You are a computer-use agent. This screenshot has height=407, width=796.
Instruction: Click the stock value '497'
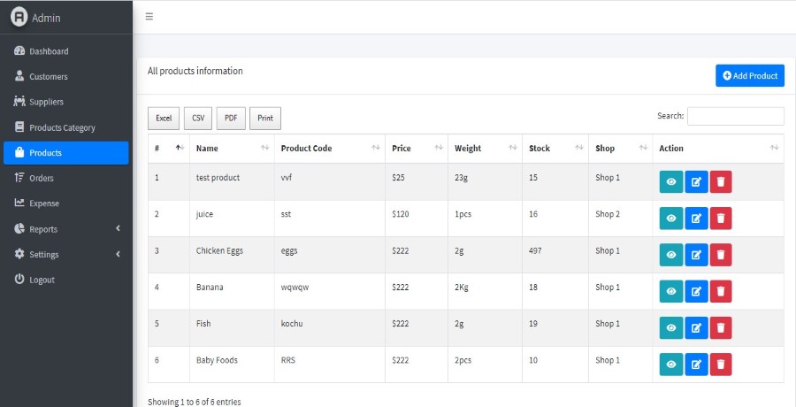click(x=535, y=251)
